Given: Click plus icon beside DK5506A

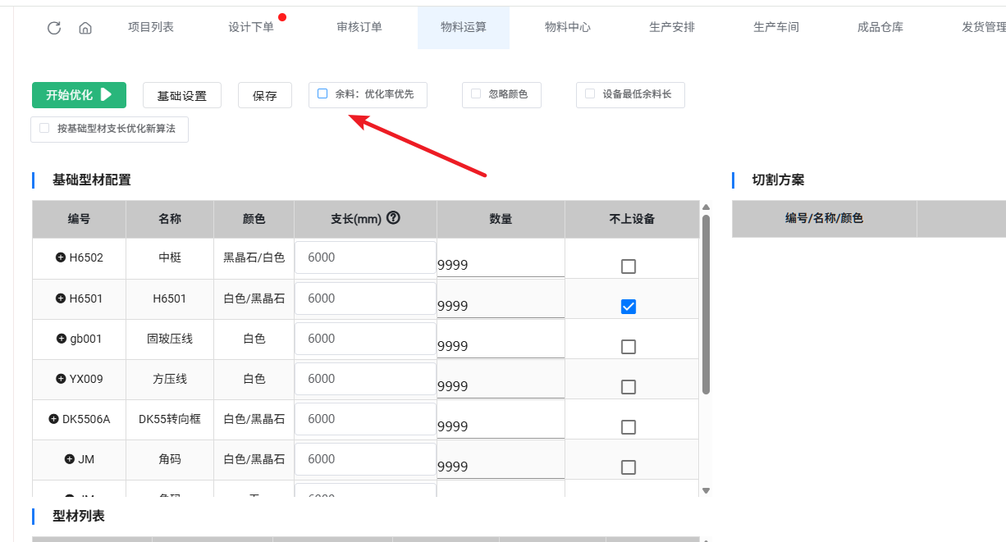Looking at the screenshot, I should pos(53,419).
